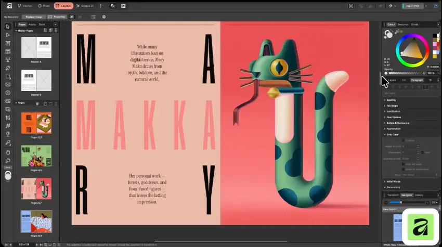Expand the Initial Words section
Screen dimensions: 442x247
(384, 181)
